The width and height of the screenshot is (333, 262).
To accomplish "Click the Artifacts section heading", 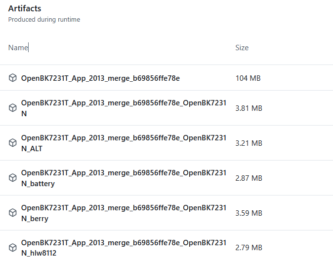I will tap(25, 8).
